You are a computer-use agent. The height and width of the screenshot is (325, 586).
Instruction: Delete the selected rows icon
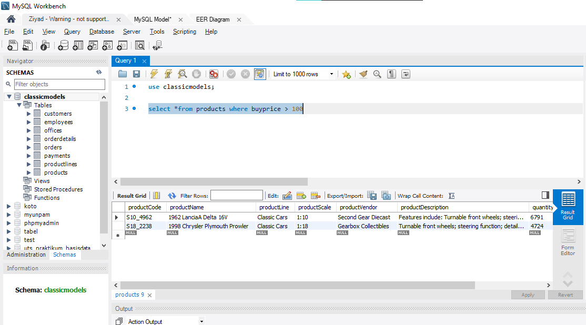click(x=316, y=196)
